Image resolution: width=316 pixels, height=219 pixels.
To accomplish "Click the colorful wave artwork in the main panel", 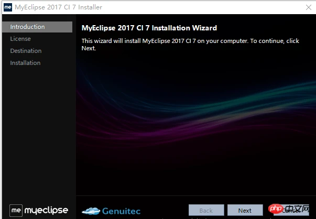I will 196,113.
